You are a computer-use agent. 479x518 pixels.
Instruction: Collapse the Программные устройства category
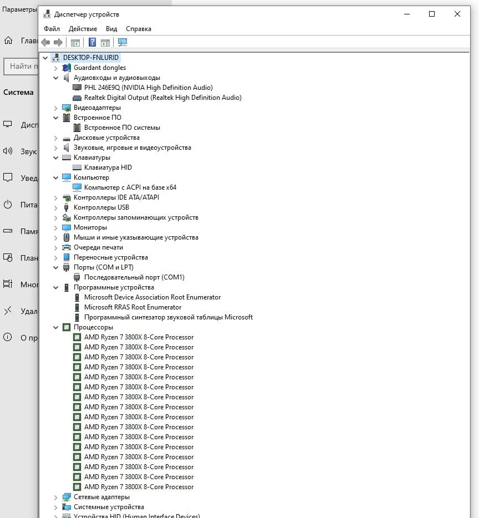pos(56,288)
